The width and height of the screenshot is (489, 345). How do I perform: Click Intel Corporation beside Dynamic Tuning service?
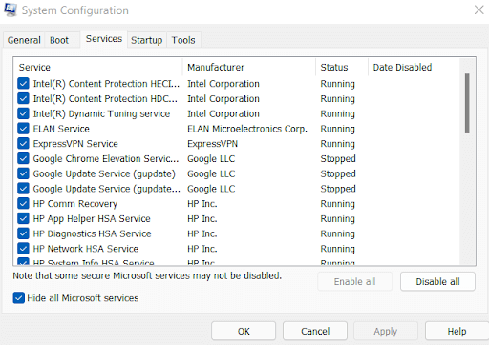(223, 113)
